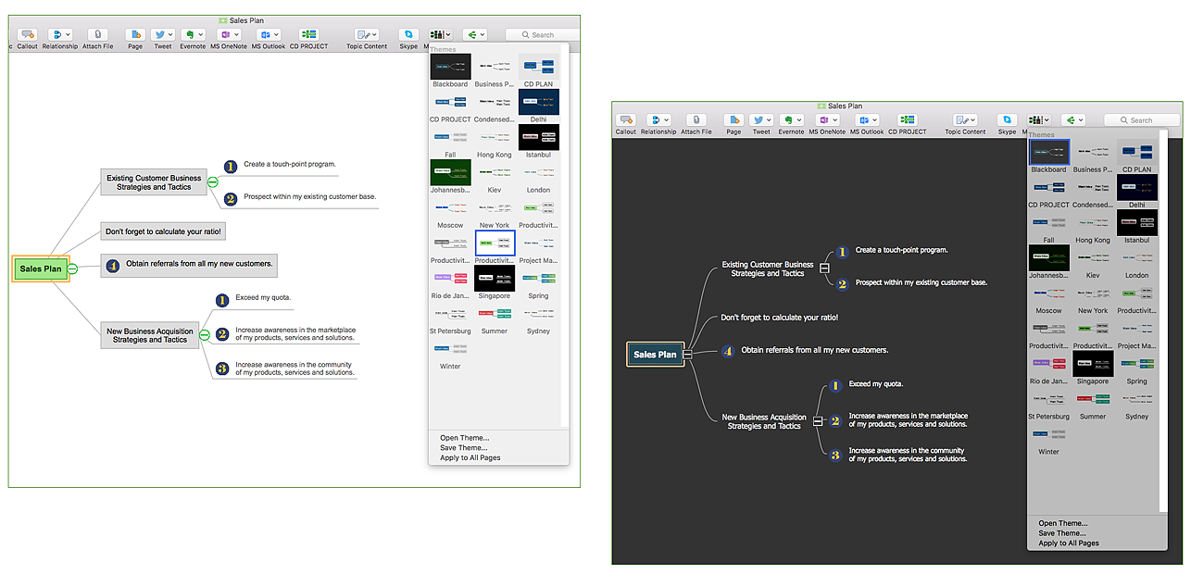
Task: Select CD PLAN theme in right dark window
Action: click(x=1137, y=152)
